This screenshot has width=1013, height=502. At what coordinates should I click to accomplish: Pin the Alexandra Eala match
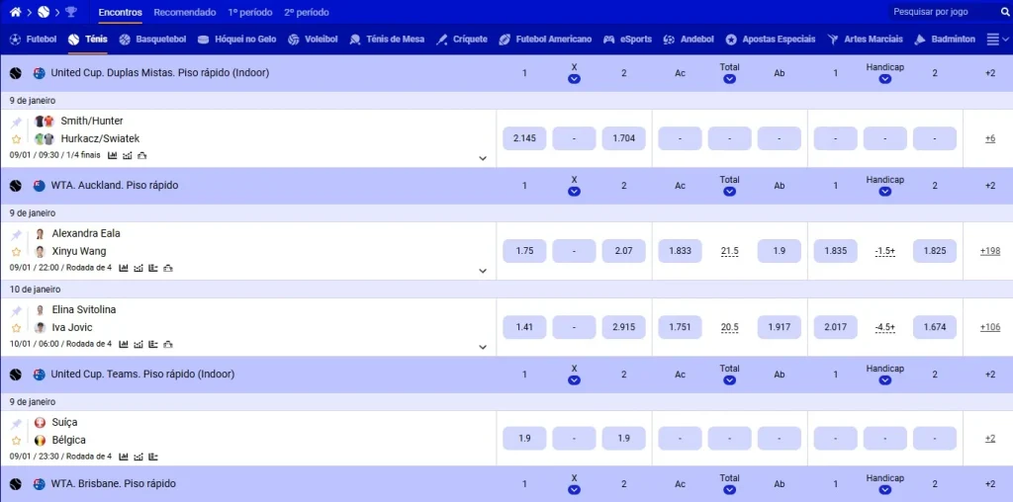(16, 235)
